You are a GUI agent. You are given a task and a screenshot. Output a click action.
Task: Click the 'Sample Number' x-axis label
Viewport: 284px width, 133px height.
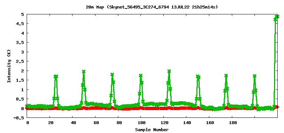[152, 130]
